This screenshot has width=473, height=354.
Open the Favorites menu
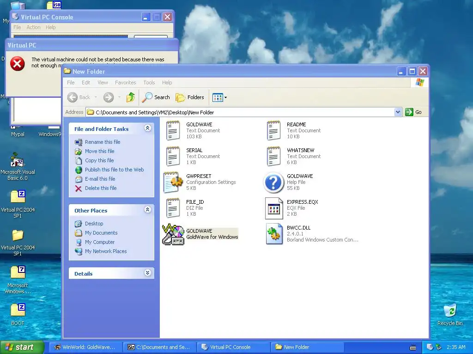point(126,83)
